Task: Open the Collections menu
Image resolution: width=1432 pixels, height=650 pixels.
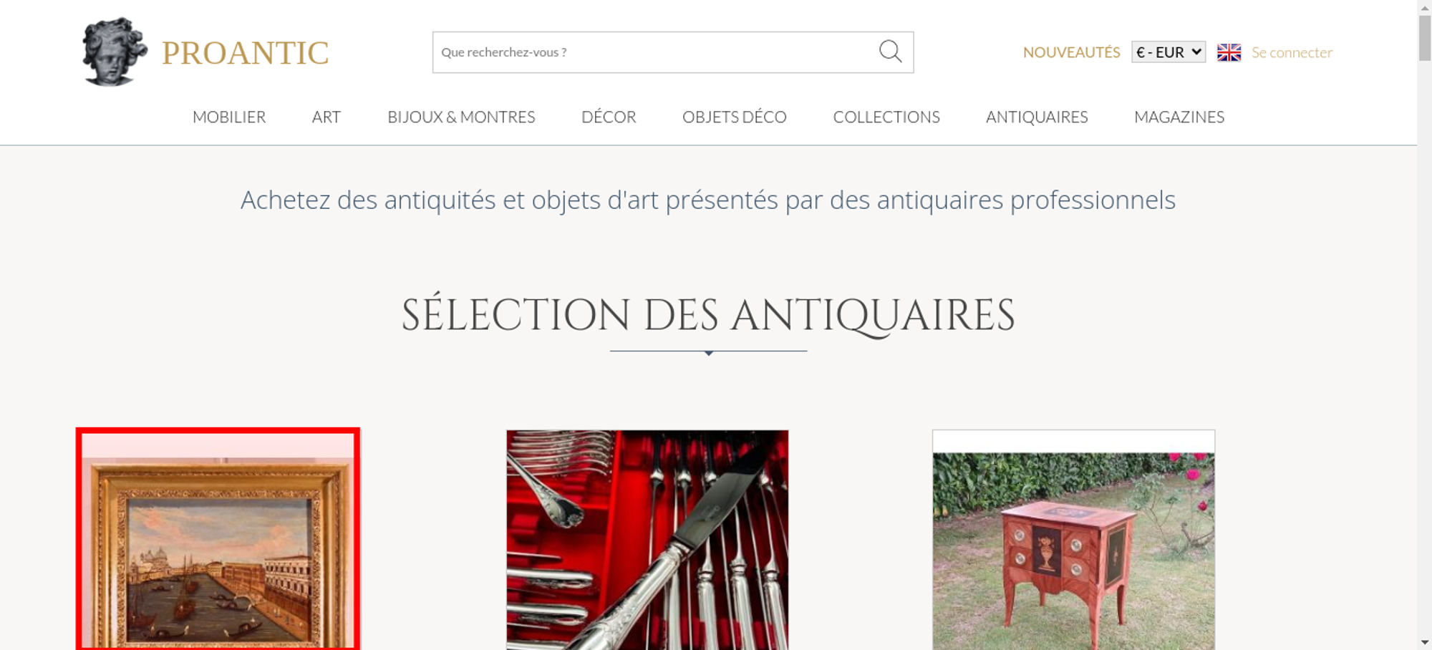Action: point(886,117)
